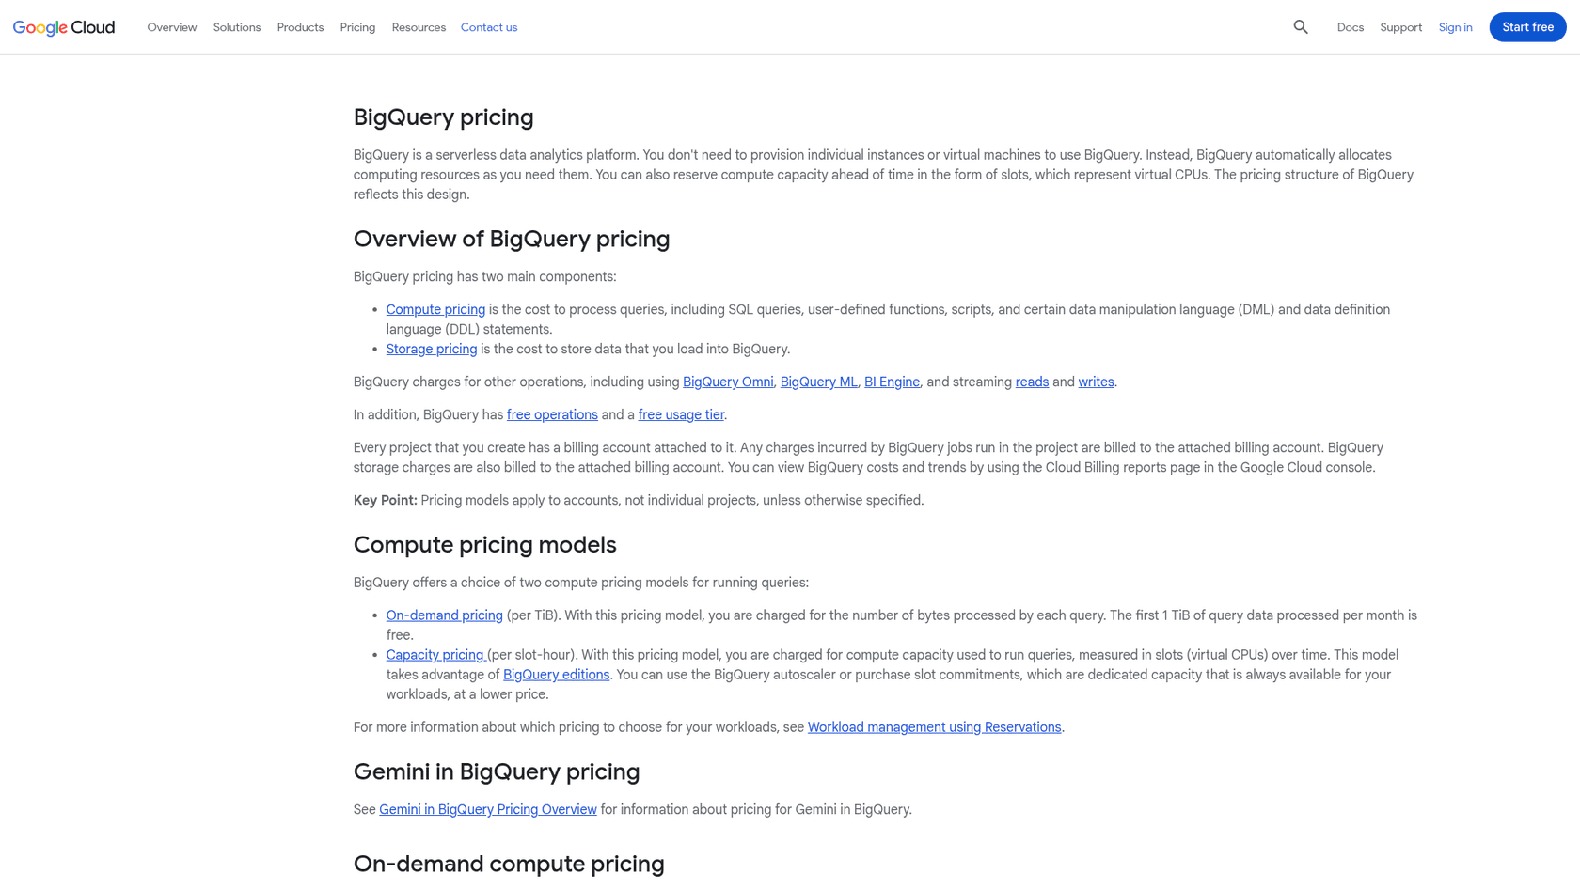Follow the Capacity pricing link

(436, 655)
